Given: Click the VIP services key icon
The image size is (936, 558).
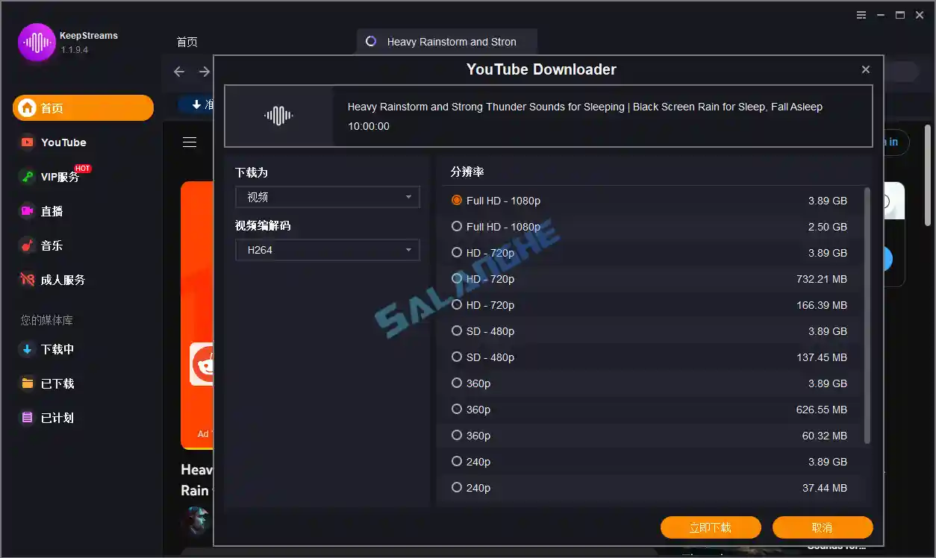Looking at the screenshot, I should pos(28,177).
